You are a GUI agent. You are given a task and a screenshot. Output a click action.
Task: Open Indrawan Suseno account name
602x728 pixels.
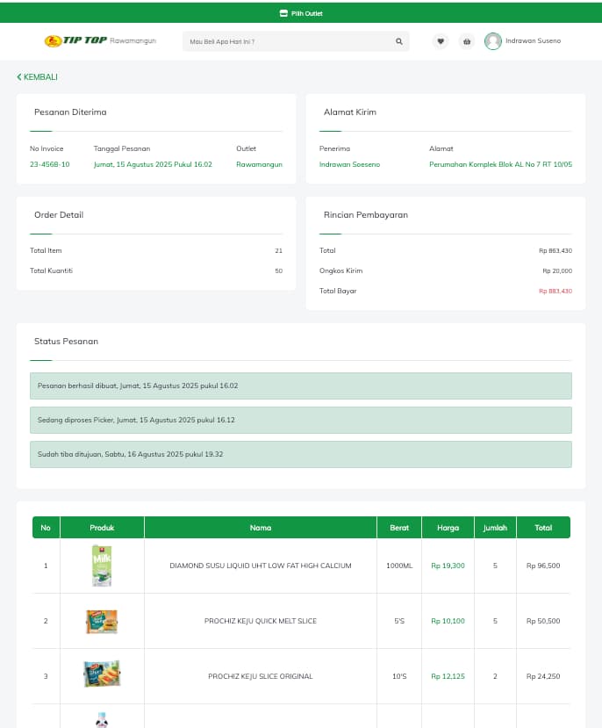point(533,41)
